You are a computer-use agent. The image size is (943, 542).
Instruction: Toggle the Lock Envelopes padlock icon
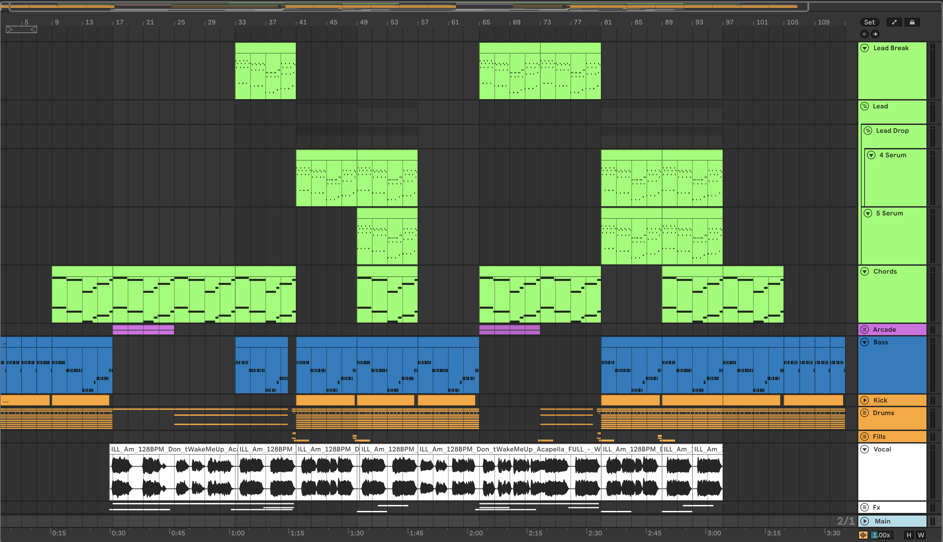click(912, 22)
